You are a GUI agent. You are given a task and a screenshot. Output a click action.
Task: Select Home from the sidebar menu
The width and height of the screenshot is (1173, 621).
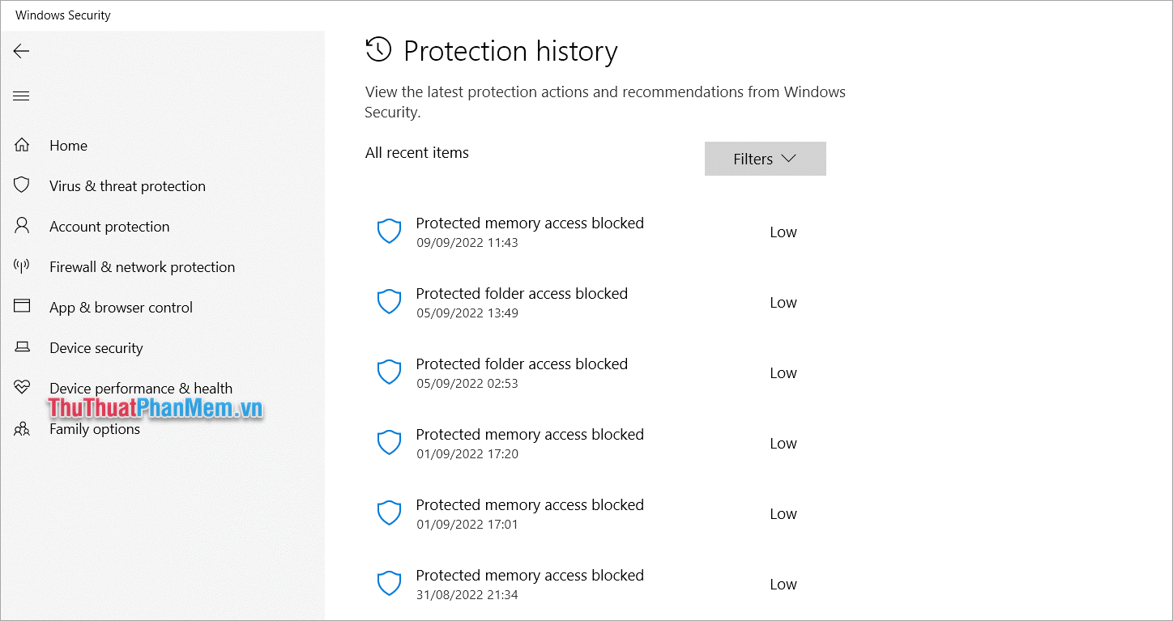[68, 145]
